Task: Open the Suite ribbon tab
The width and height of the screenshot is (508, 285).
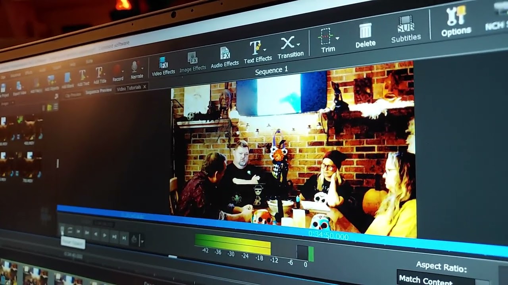Action: [89, 62]
